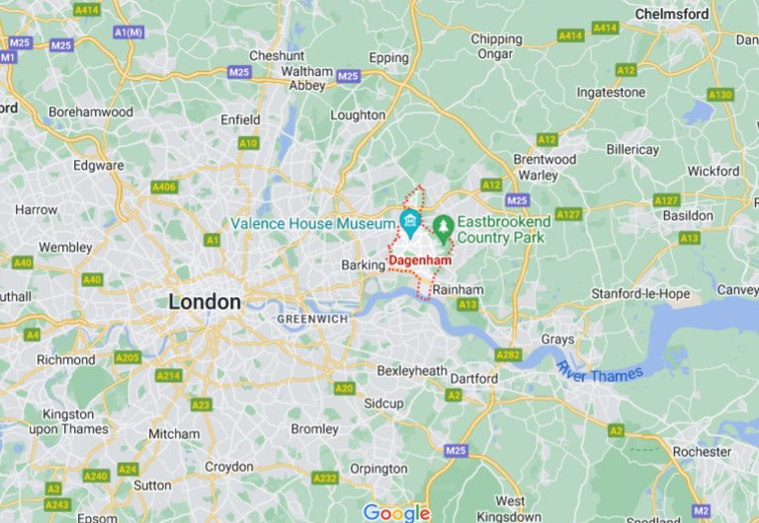Open the Valence House Museum text label
This screenshot has width=759, height=523.
click(313, 224)
